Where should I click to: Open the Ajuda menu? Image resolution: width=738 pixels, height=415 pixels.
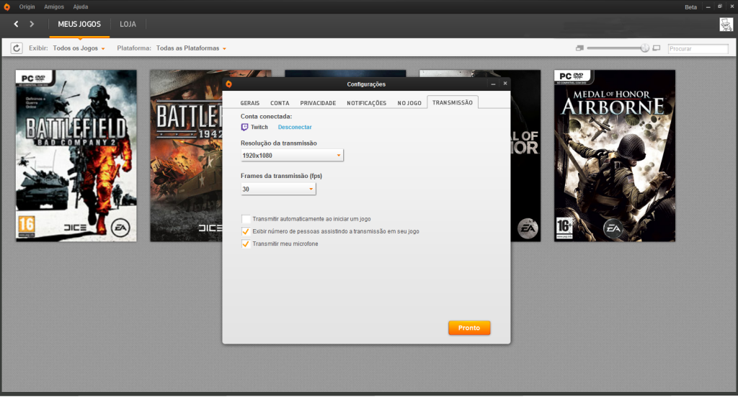tap(81, 7)
